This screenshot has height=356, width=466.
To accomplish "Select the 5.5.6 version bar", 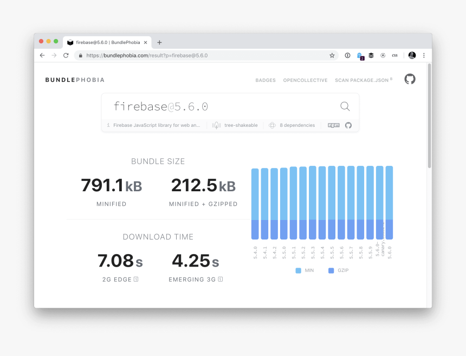I will coord(341,203).
